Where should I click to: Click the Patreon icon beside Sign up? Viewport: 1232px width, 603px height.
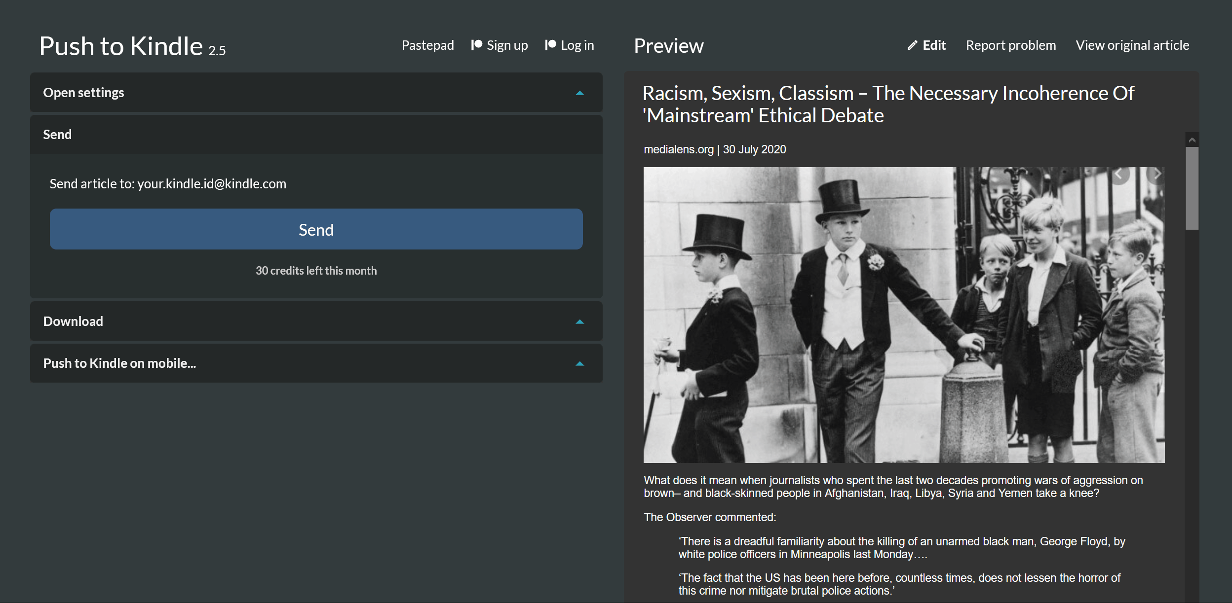click(x=476, y=45)
